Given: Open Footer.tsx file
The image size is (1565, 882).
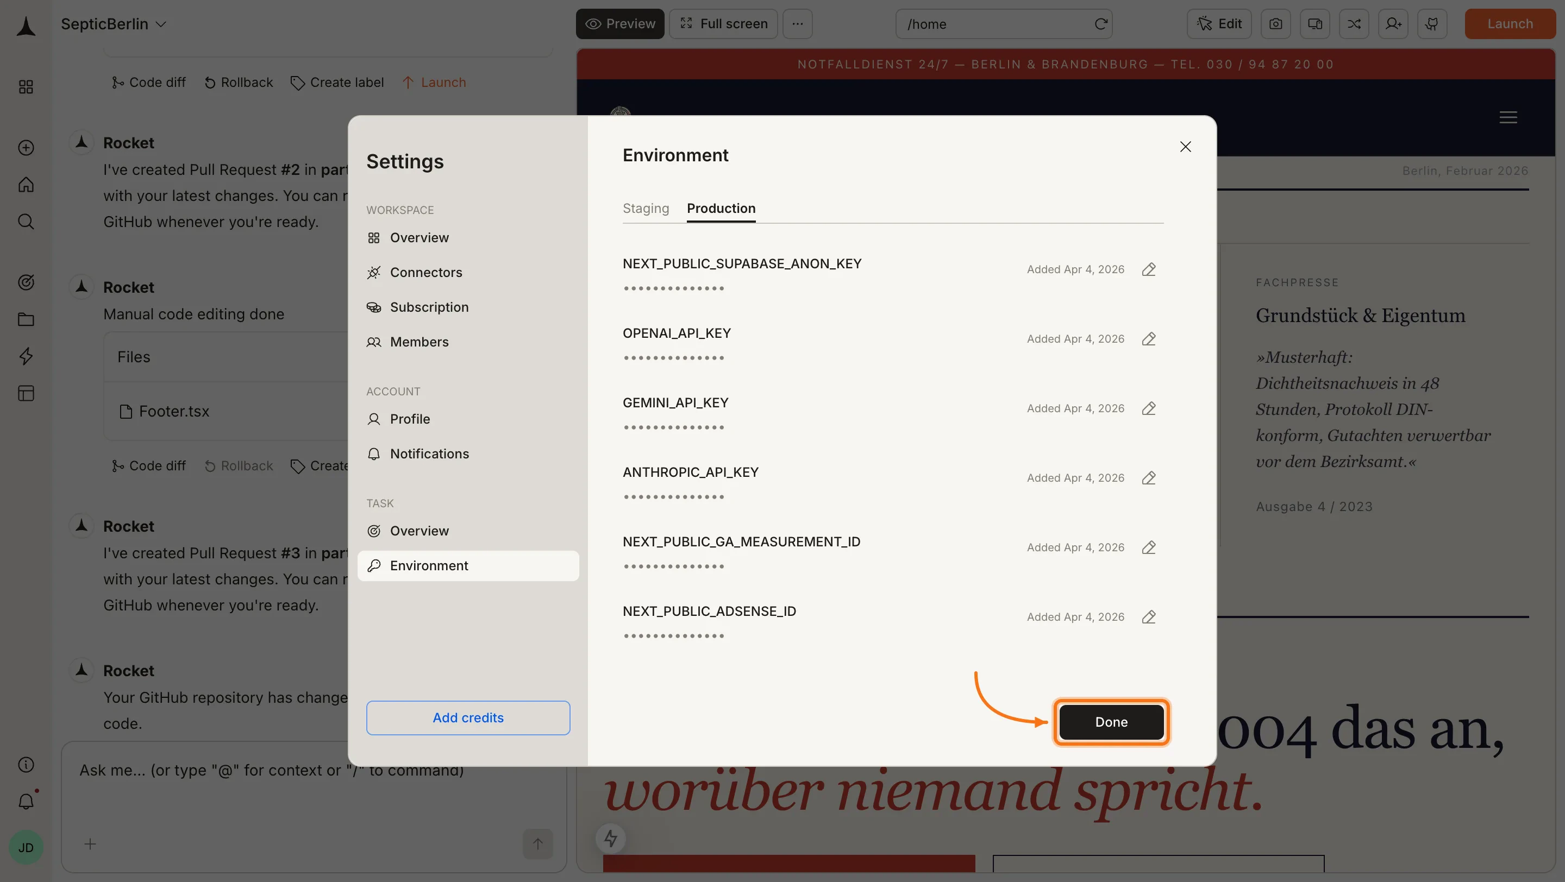Looking at the screenshot, I should pos(165,412).
